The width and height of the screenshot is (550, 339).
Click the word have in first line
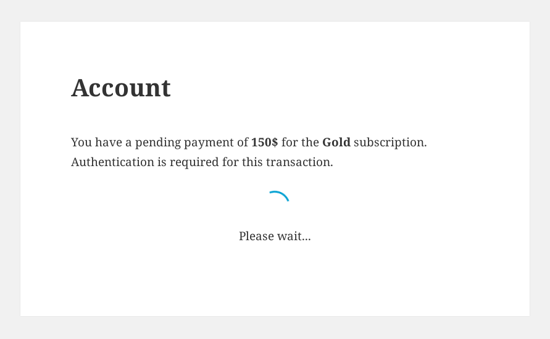click(109, 142)
